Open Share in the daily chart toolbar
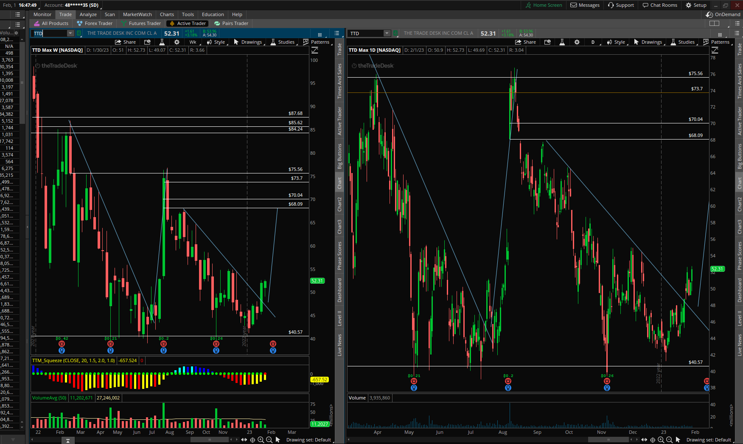Screen dimensions: 743x444 coord(526,42)
